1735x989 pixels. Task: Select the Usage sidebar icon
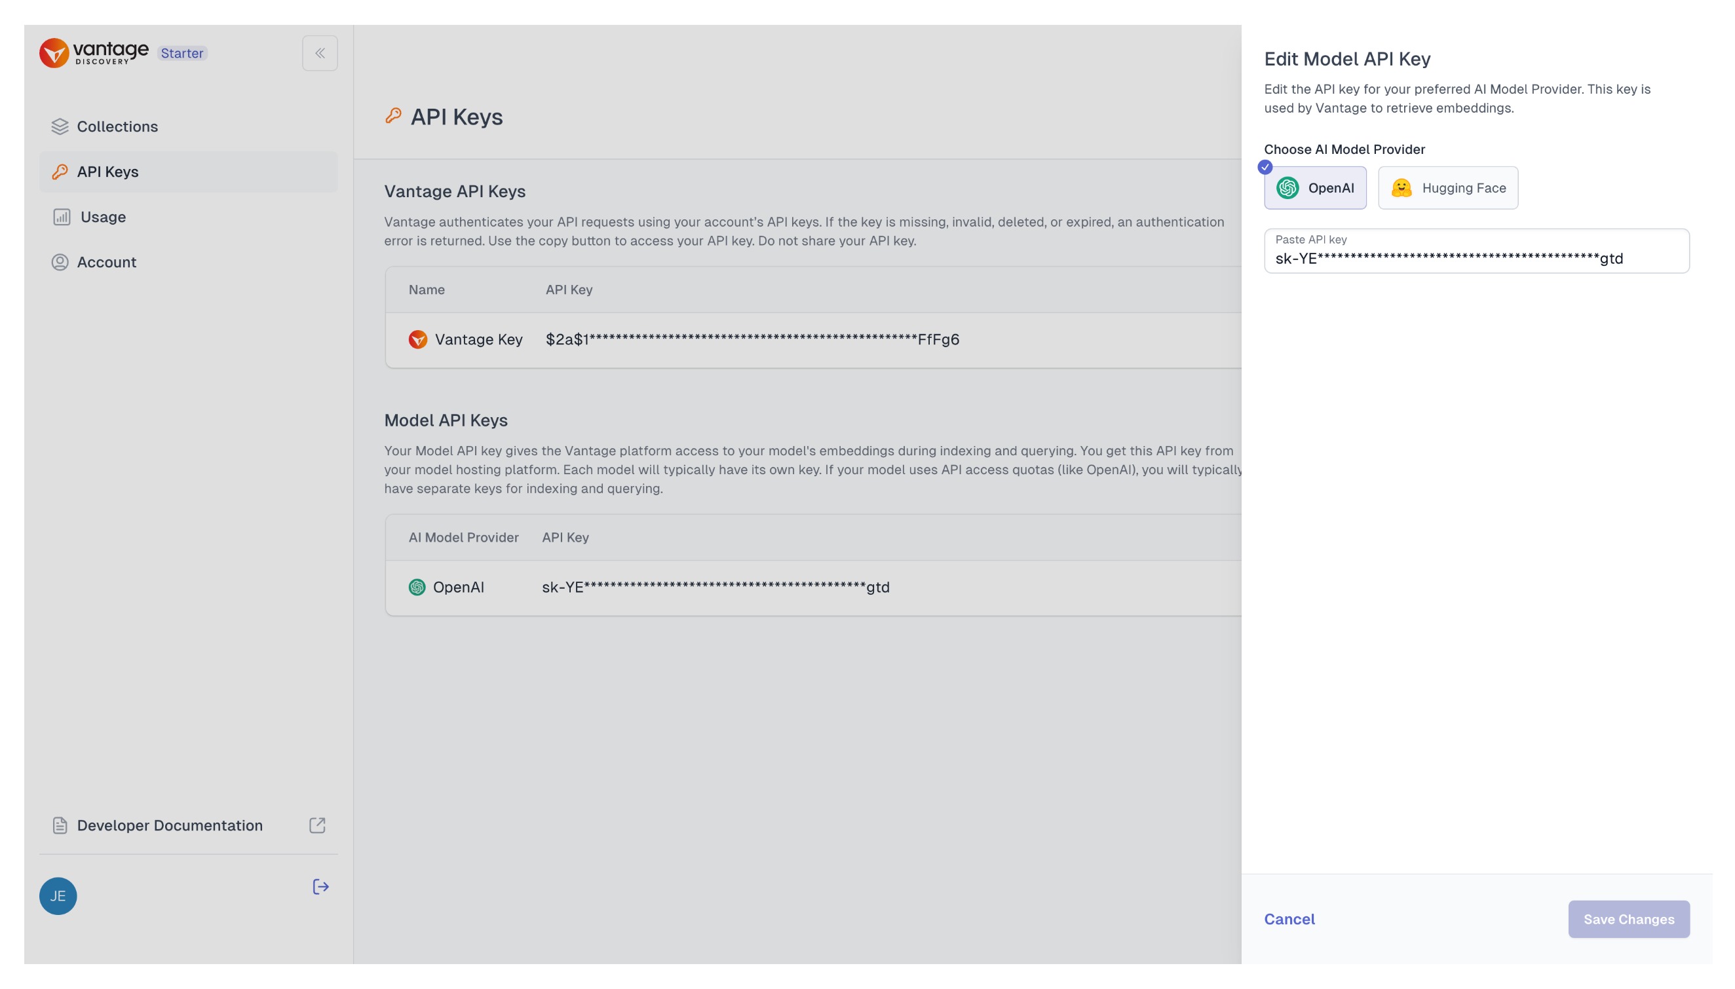pos(61,217)
